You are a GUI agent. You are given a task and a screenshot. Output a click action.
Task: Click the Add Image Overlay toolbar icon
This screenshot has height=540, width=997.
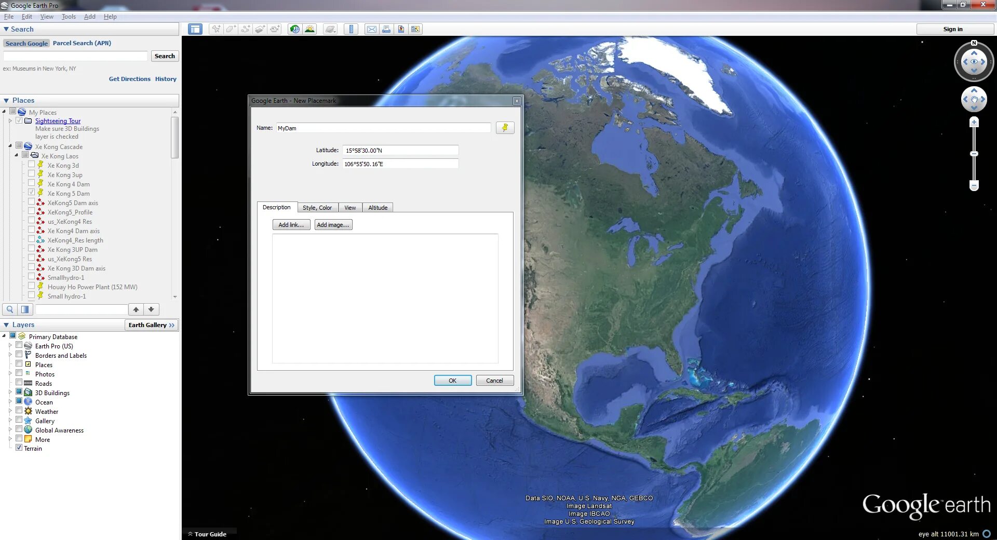(260, 29)
